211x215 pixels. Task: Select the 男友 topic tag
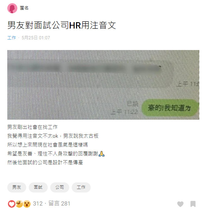pos(16,187)
